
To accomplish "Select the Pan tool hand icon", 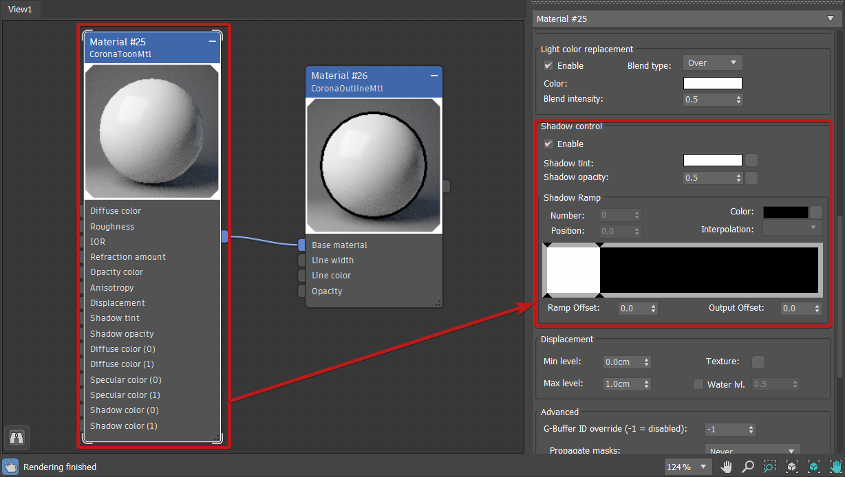I will click(727, 467).
